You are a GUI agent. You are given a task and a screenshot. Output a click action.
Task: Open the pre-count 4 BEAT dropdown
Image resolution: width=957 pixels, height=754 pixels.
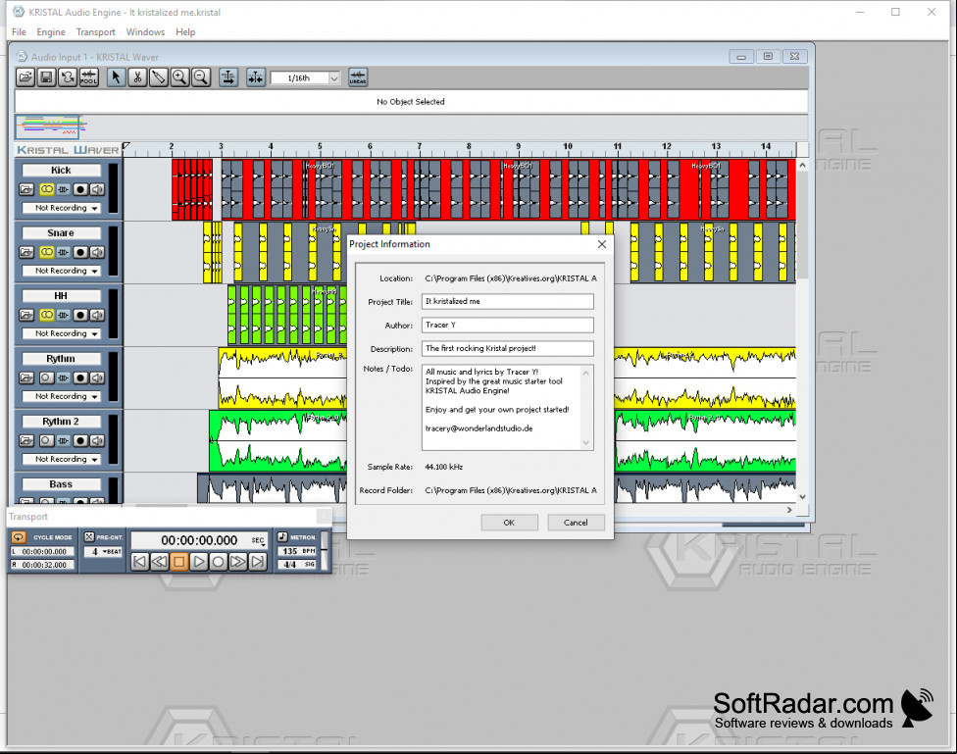pos(103,551)
